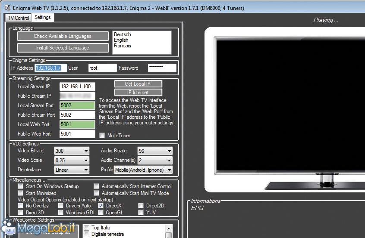Click the Enigma Web TV title bar icon

[x=7, y=8]
